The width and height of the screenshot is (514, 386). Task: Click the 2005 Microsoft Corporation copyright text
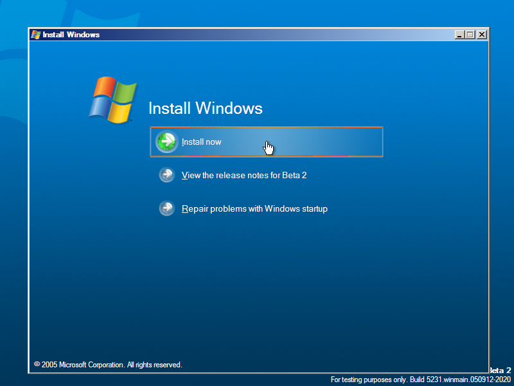(x=108, y=365)
